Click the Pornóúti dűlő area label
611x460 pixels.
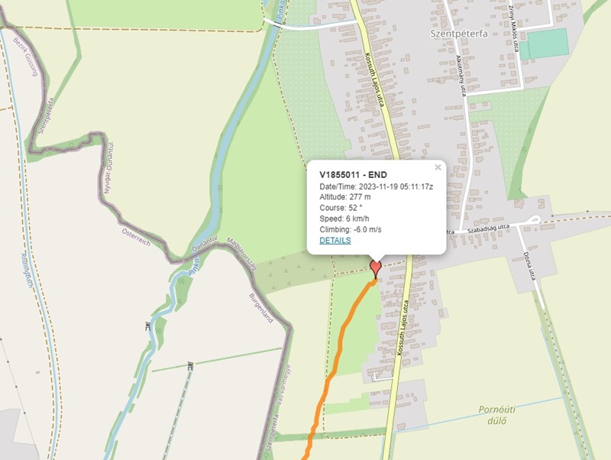(x=497, y=415)
